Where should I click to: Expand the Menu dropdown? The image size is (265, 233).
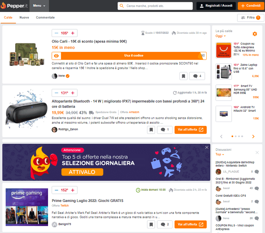39,6
